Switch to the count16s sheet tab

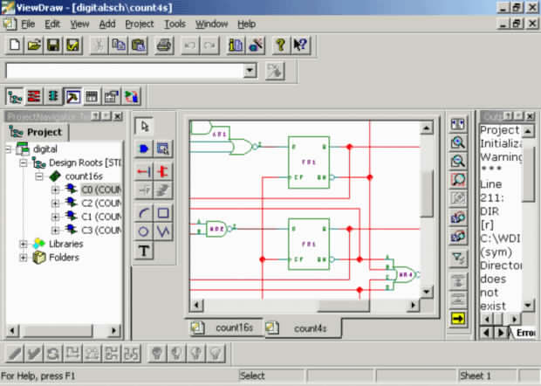pyautogui.click(x=226, y=327)
